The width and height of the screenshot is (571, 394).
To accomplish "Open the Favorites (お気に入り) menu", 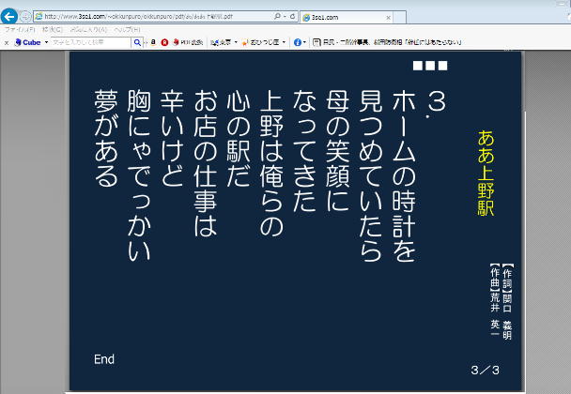I will pos(88,29).
